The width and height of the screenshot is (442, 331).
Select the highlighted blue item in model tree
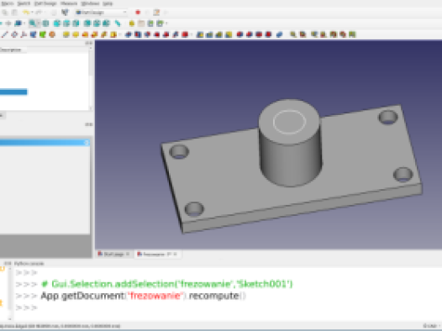click(x=13, y=92)
